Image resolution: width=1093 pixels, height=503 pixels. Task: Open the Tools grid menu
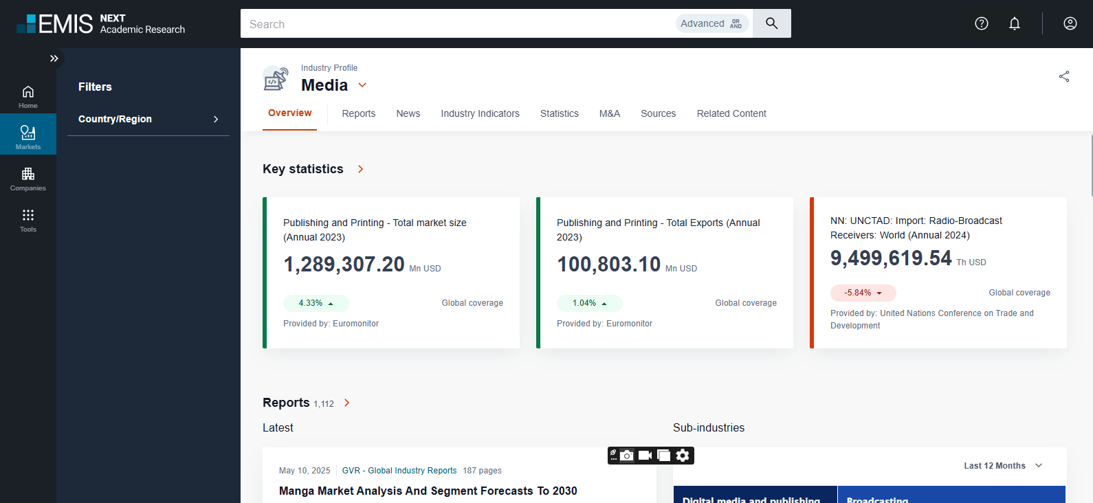point(27,219)
